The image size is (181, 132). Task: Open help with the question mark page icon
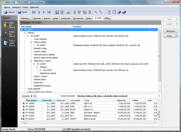pos(109,12)
